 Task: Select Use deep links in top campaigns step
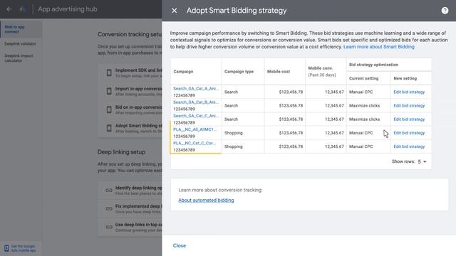click(130, 227)
